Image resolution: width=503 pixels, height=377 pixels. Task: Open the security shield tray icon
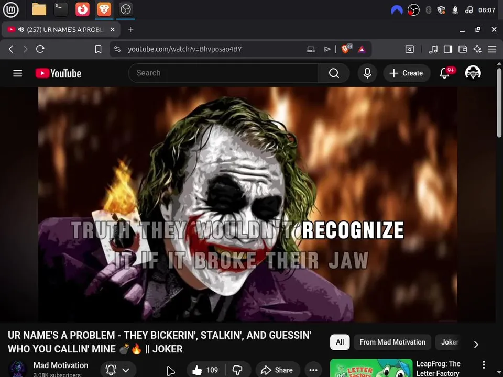[x=441, y=10]
